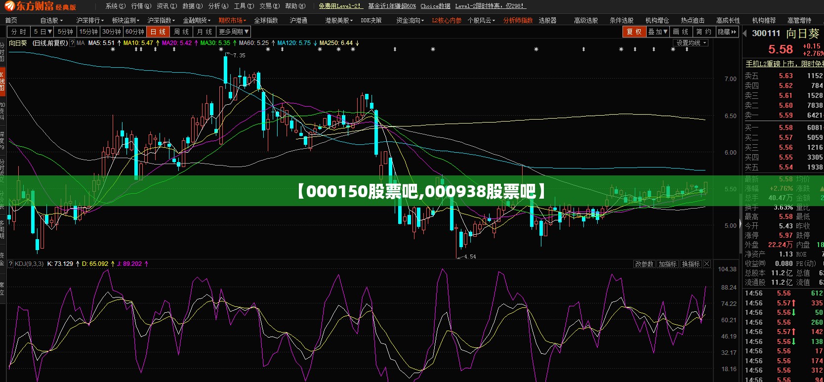
Task: Switch chart to 周线 weekly view
Action: pos(181,32)
